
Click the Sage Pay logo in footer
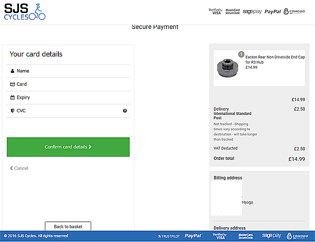point(272,236)
